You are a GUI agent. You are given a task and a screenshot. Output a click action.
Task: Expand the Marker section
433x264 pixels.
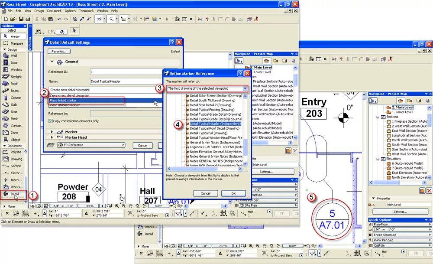point(52,132)
